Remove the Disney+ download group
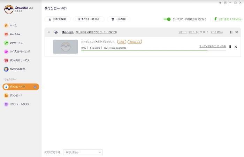The height and width of the screenshot is (157, 244). pos(237,32)
